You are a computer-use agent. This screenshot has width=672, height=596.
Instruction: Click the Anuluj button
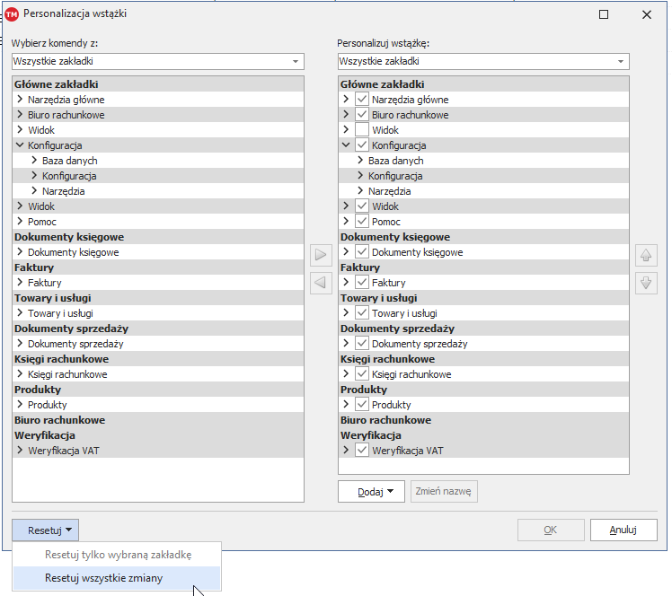click(623, 530)
